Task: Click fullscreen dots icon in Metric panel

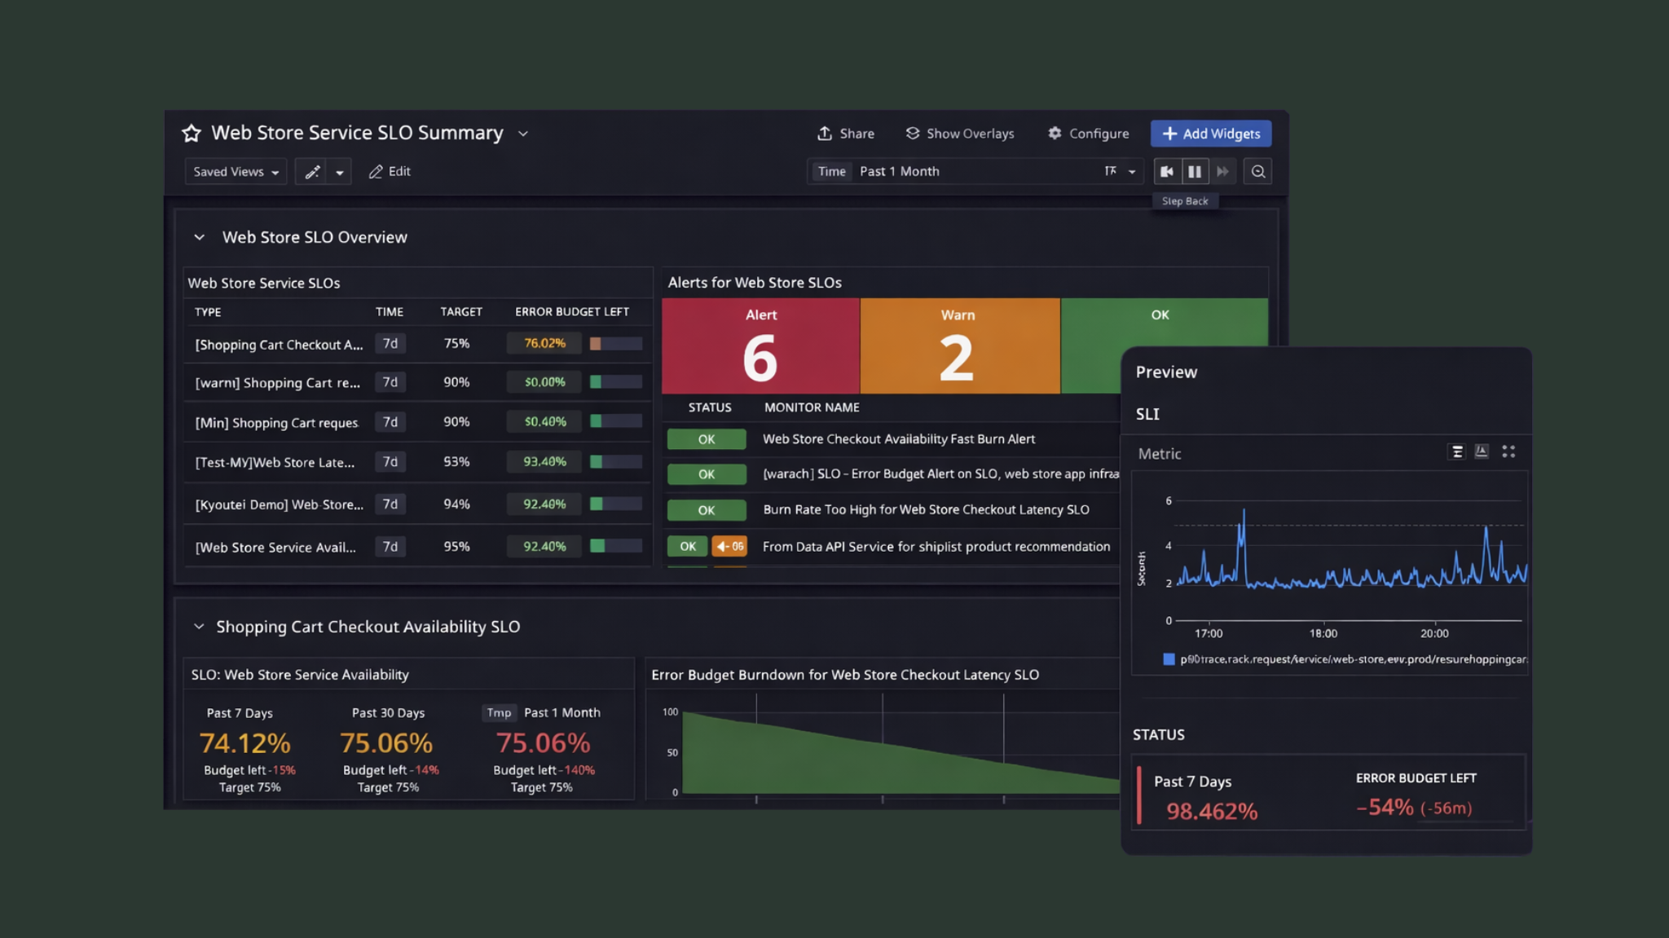Action: (1508, 451)
